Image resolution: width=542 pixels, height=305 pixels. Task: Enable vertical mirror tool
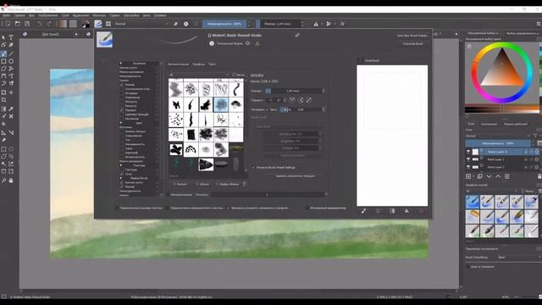coord(329,24)
